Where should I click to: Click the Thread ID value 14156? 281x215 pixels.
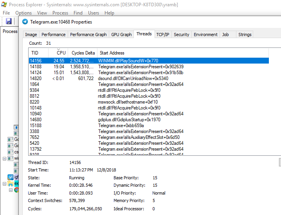pyautogui.click(x=75, y=162)
